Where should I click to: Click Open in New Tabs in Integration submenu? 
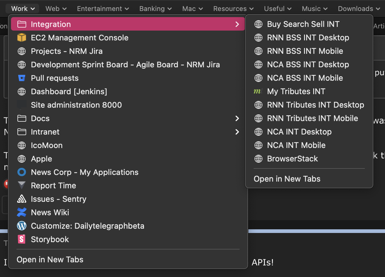(x=287, y=179)
